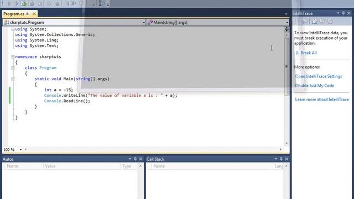Click the IntelliTrace search-like toolbar icon
The width and height of the screenshot is (354, 199).
[322, 22]
